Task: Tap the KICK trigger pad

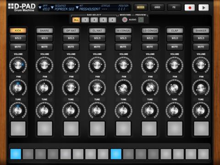Action: [18, 128]
